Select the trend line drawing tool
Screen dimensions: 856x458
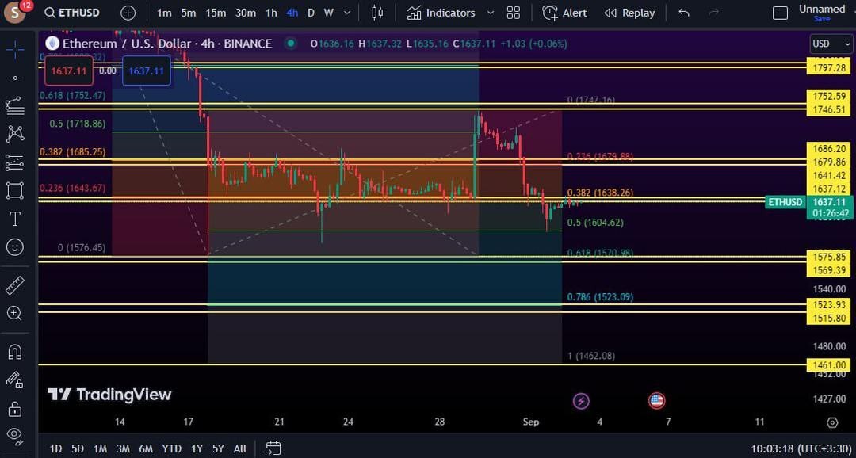(x=15, y=78)
